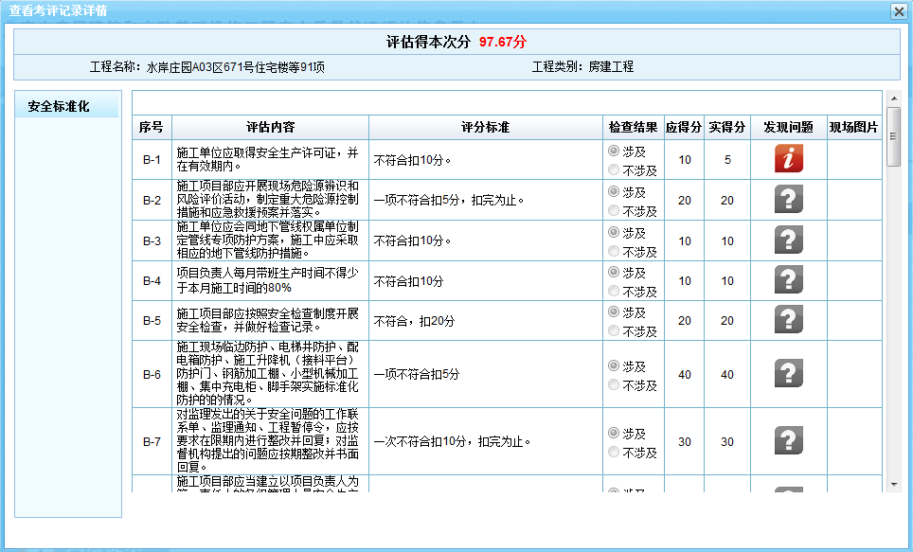This screenshot has height=552, width=913.
Task: Open the issue icon in row B-4
Action: (x=788, y=280)
